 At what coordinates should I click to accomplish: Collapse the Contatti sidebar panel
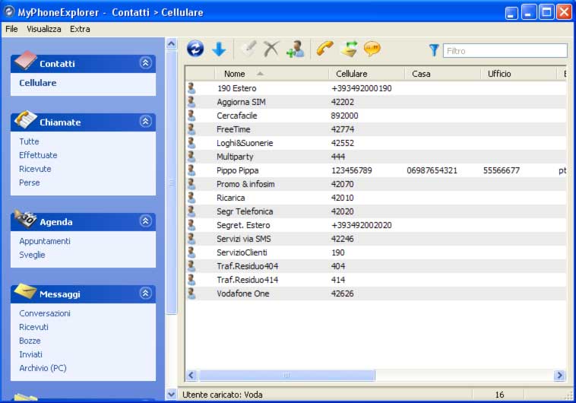pyautogui.click(x=145, y=63)
